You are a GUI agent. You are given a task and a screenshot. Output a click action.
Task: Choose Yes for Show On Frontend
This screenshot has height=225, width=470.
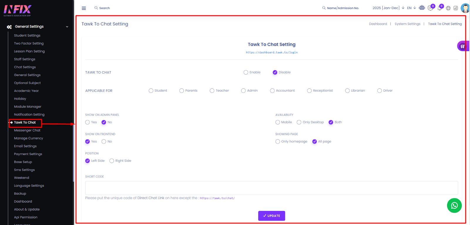[88, 142]
